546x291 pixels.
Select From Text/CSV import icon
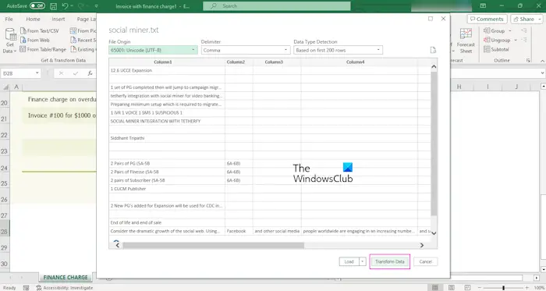23,30
